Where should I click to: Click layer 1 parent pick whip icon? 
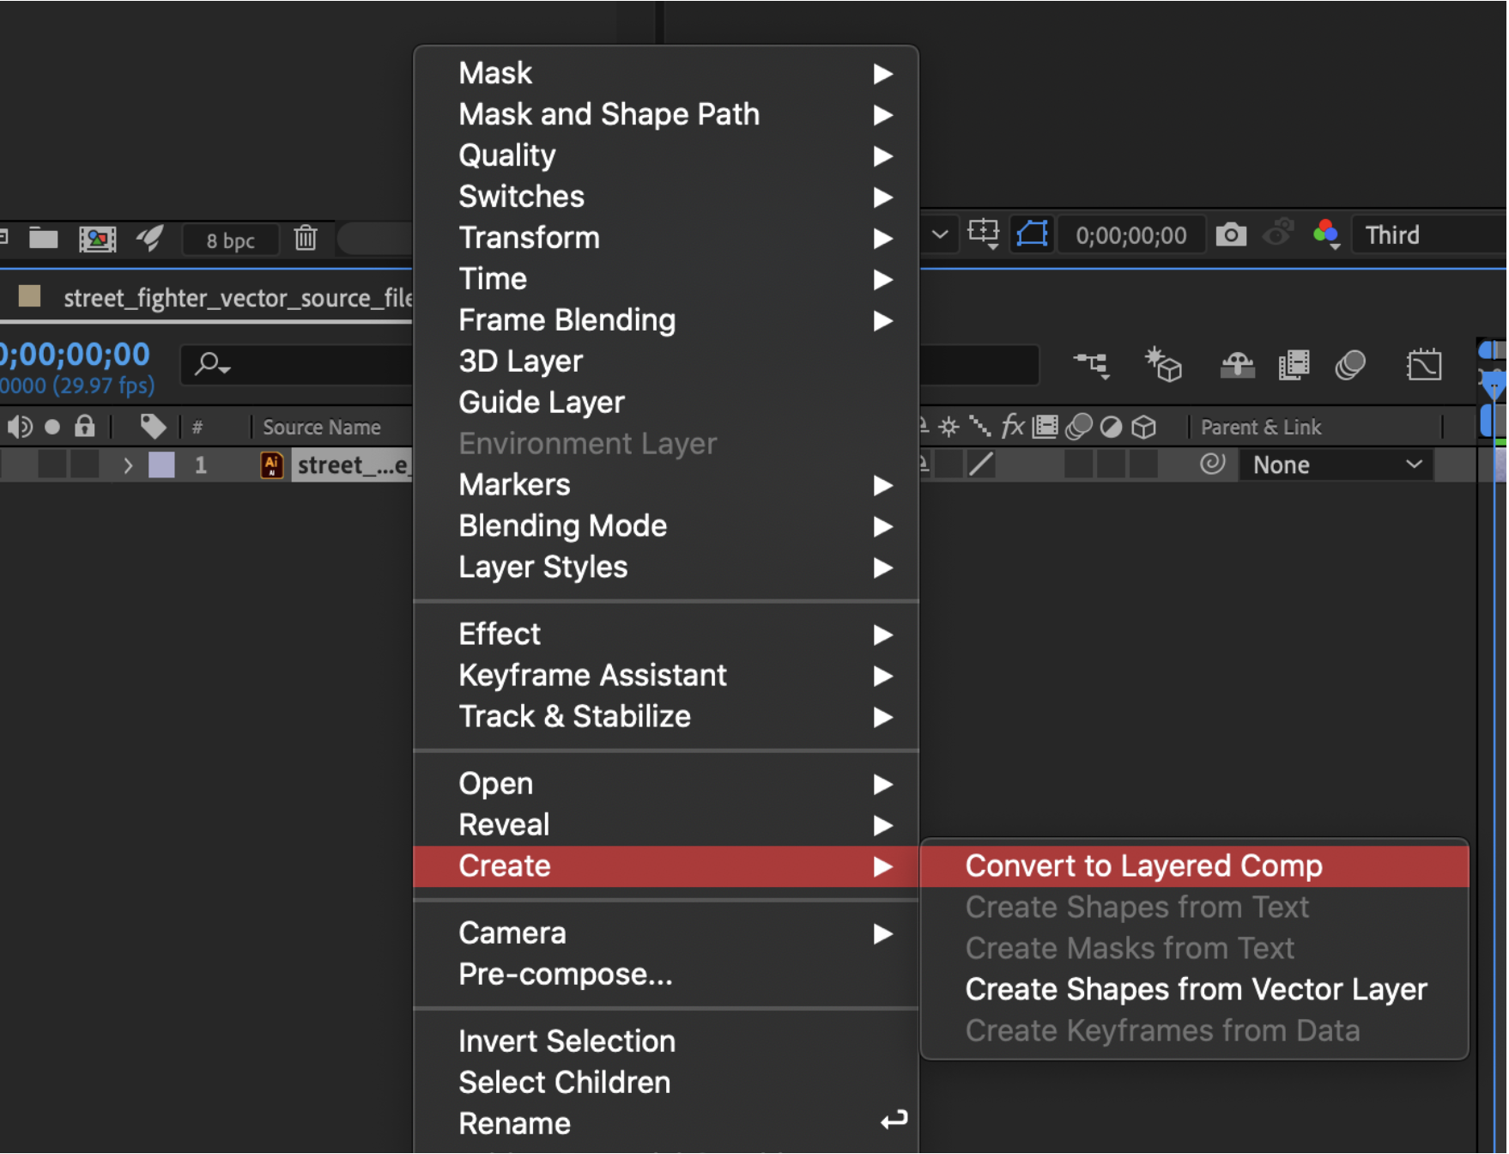(1212, 464)
